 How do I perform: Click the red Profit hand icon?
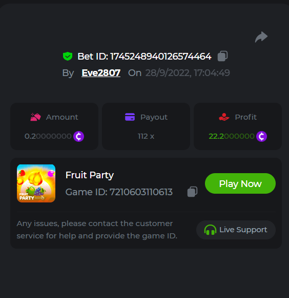coord(224,117)
